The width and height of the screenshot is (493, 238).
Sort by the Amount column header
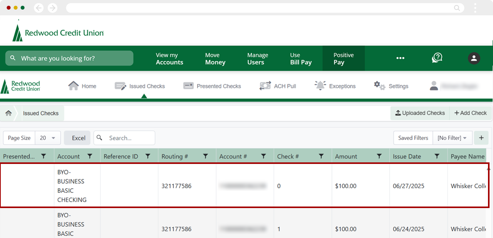[x=346, y=157]
